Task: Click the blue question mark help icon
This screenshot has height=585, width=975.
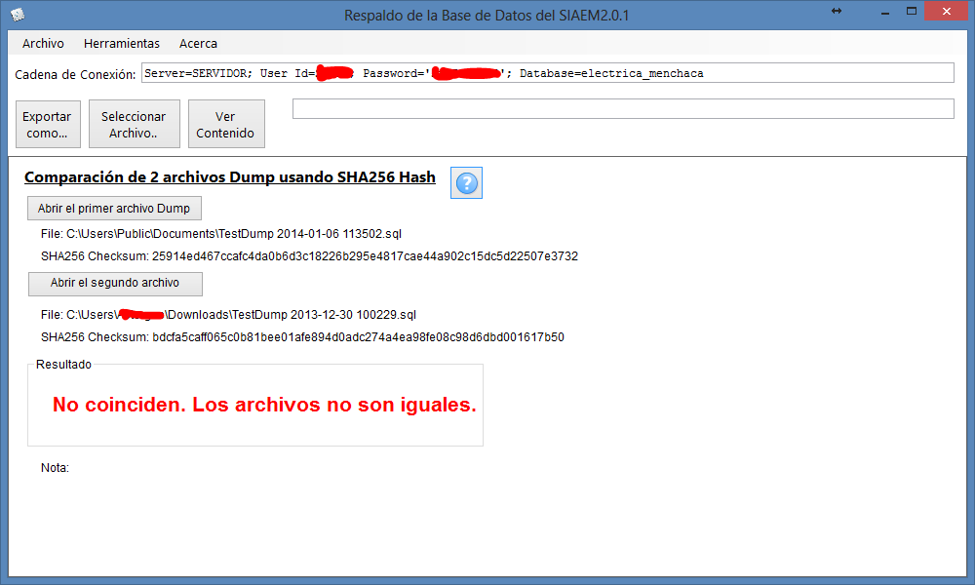Action: click(x=467, y=183)
